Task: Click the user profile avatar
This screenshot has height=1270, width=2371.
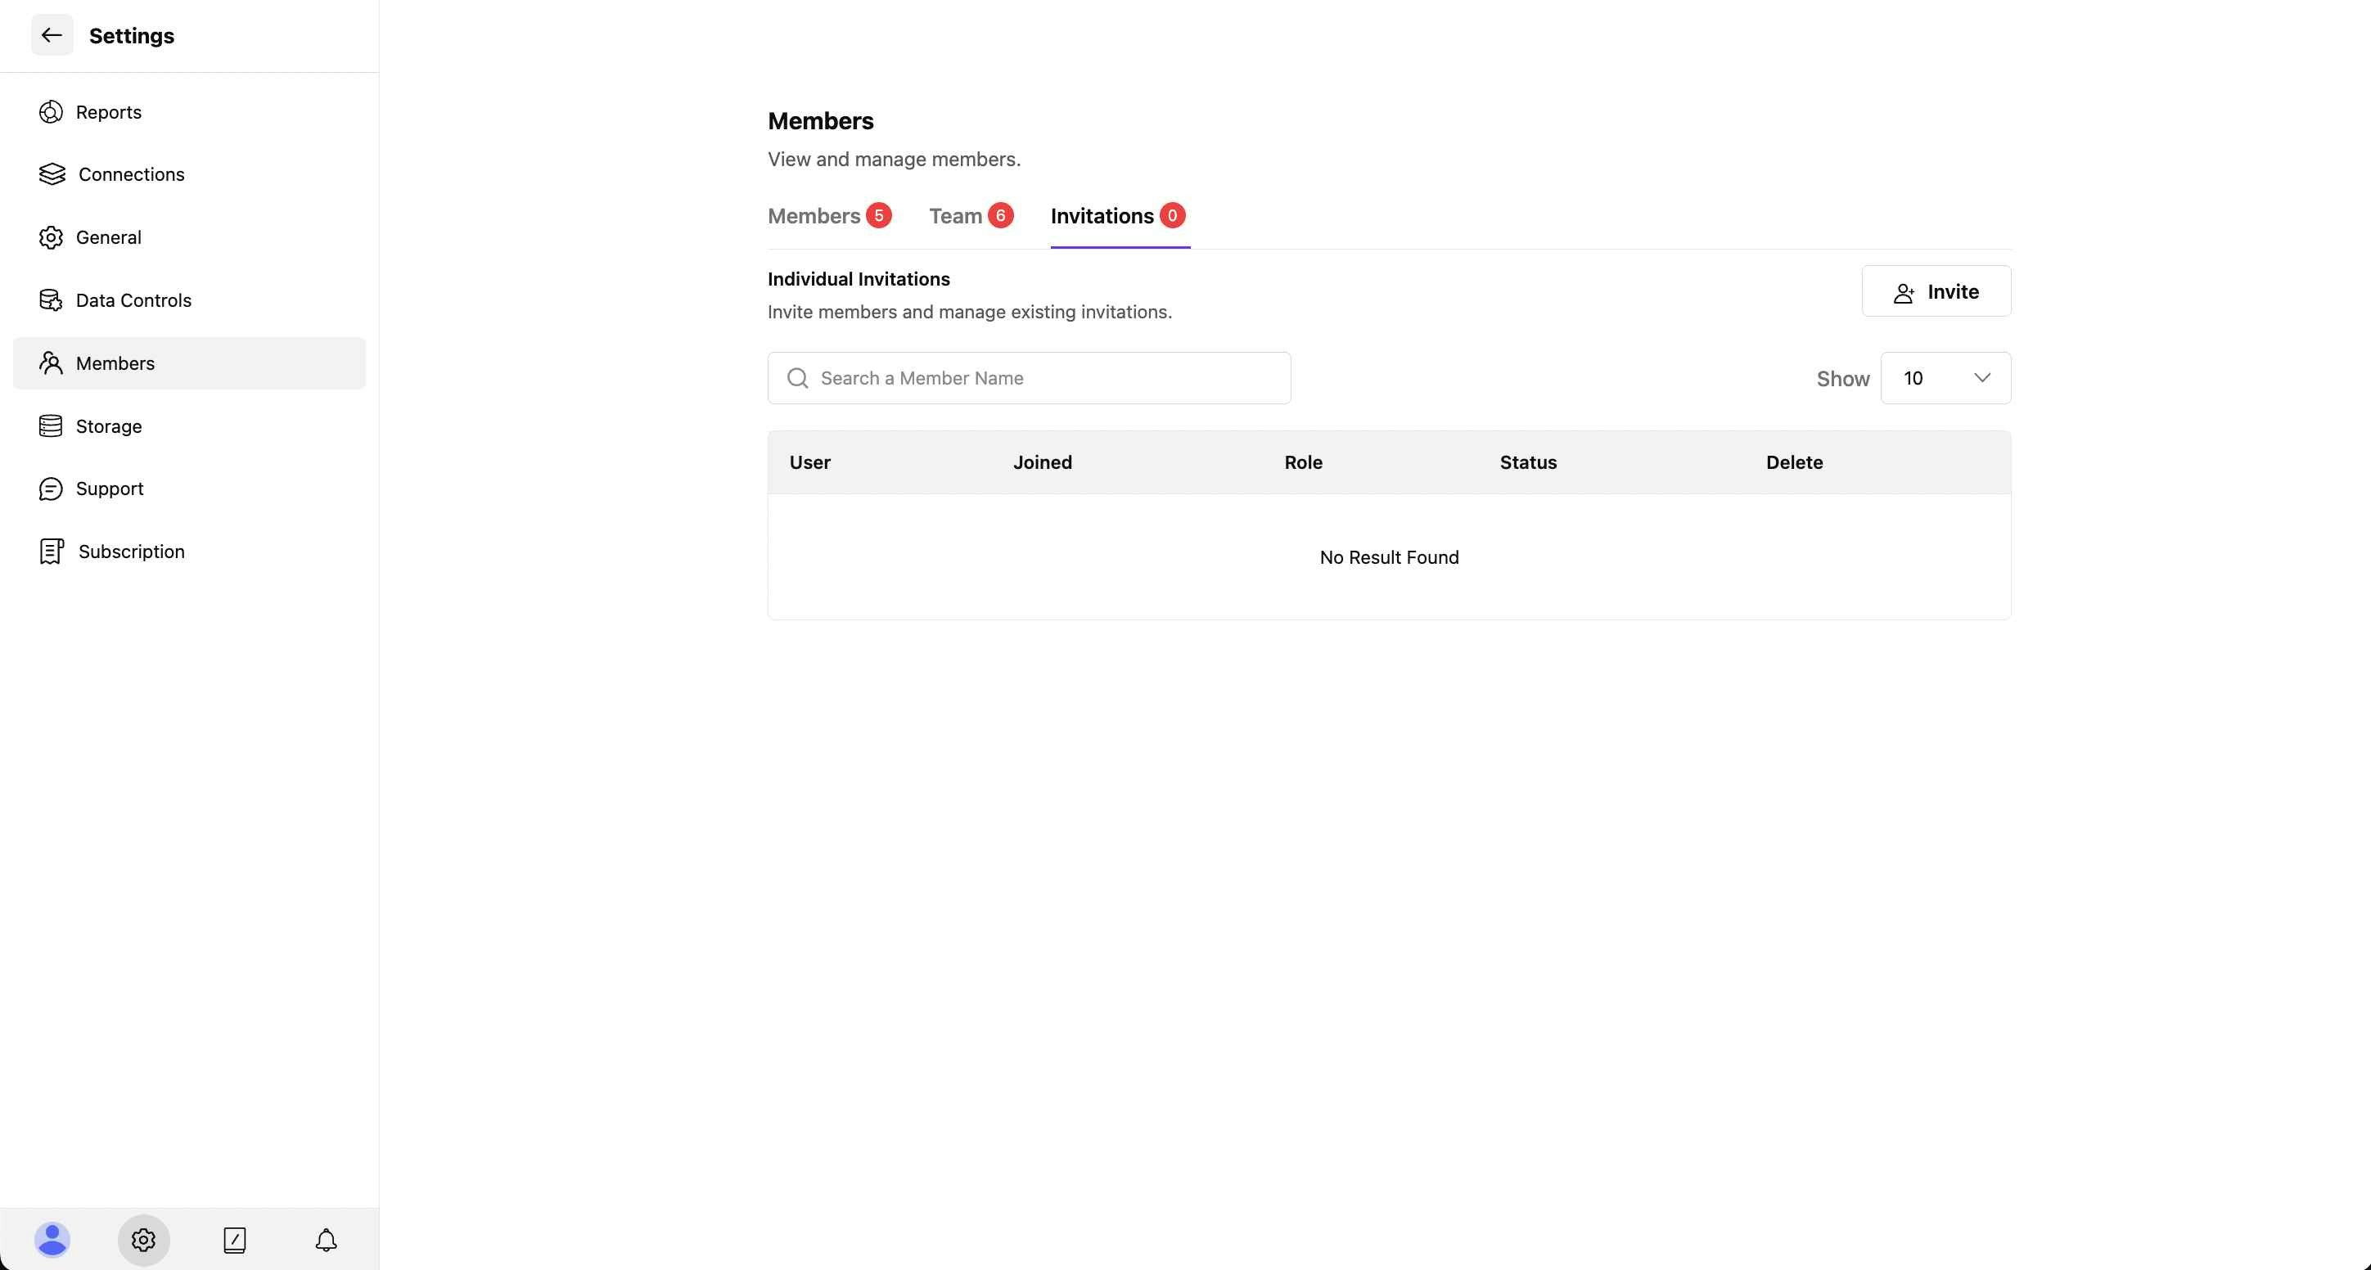Action: (x=52, y=1240)
